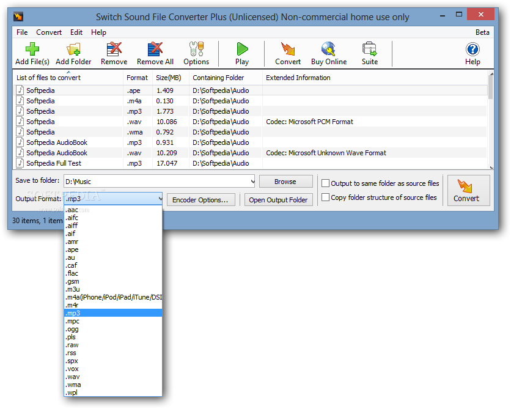Click the Beta label in the menu bar
This screenshot has height=409, width=511.
[x=482, y=32]
